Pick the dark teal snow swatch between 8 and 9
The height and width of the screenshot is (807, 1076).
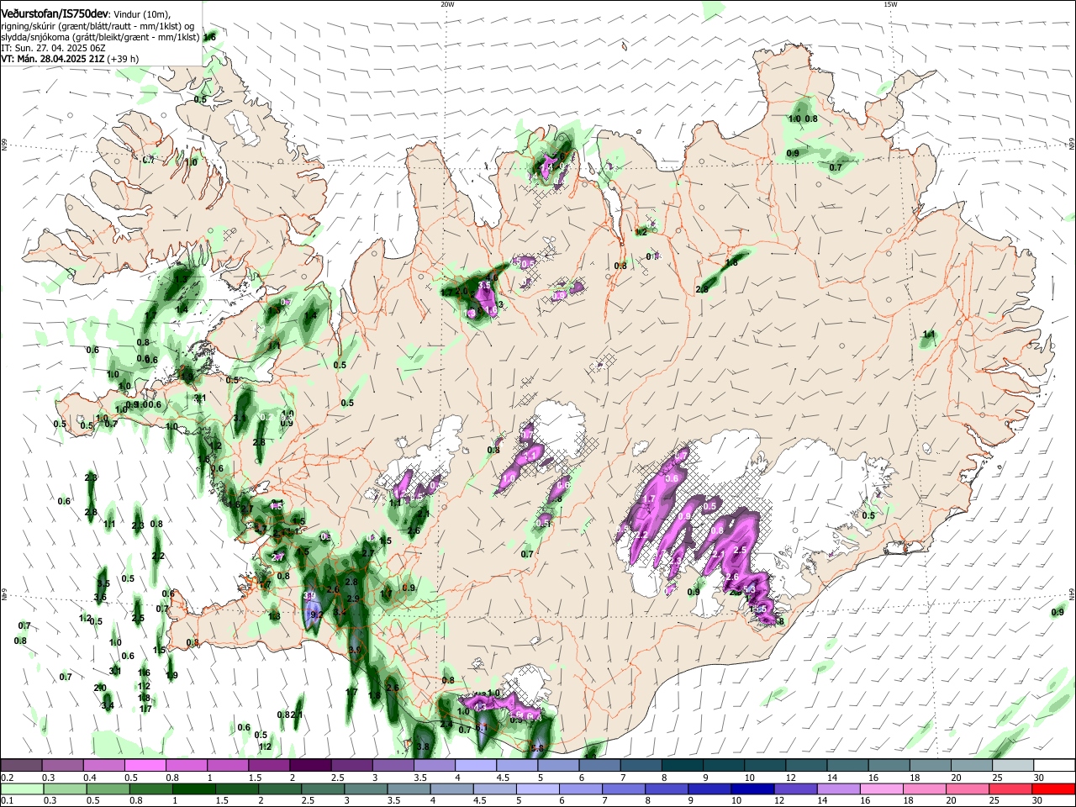pyautogui.click(x=681, y=766)
